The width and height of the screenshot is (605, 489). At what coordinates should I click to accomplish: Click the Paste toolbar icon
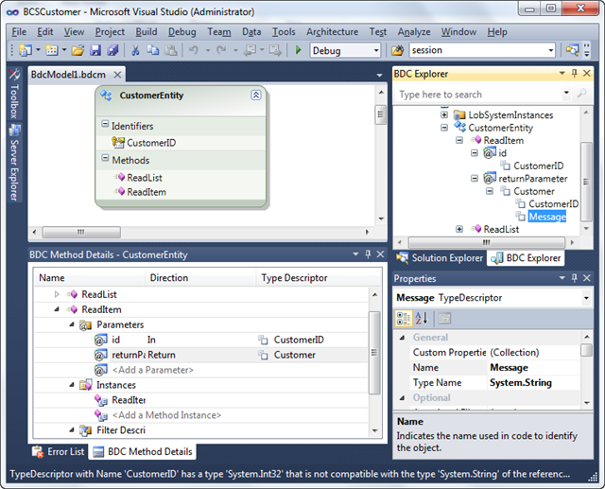point(171,50)
